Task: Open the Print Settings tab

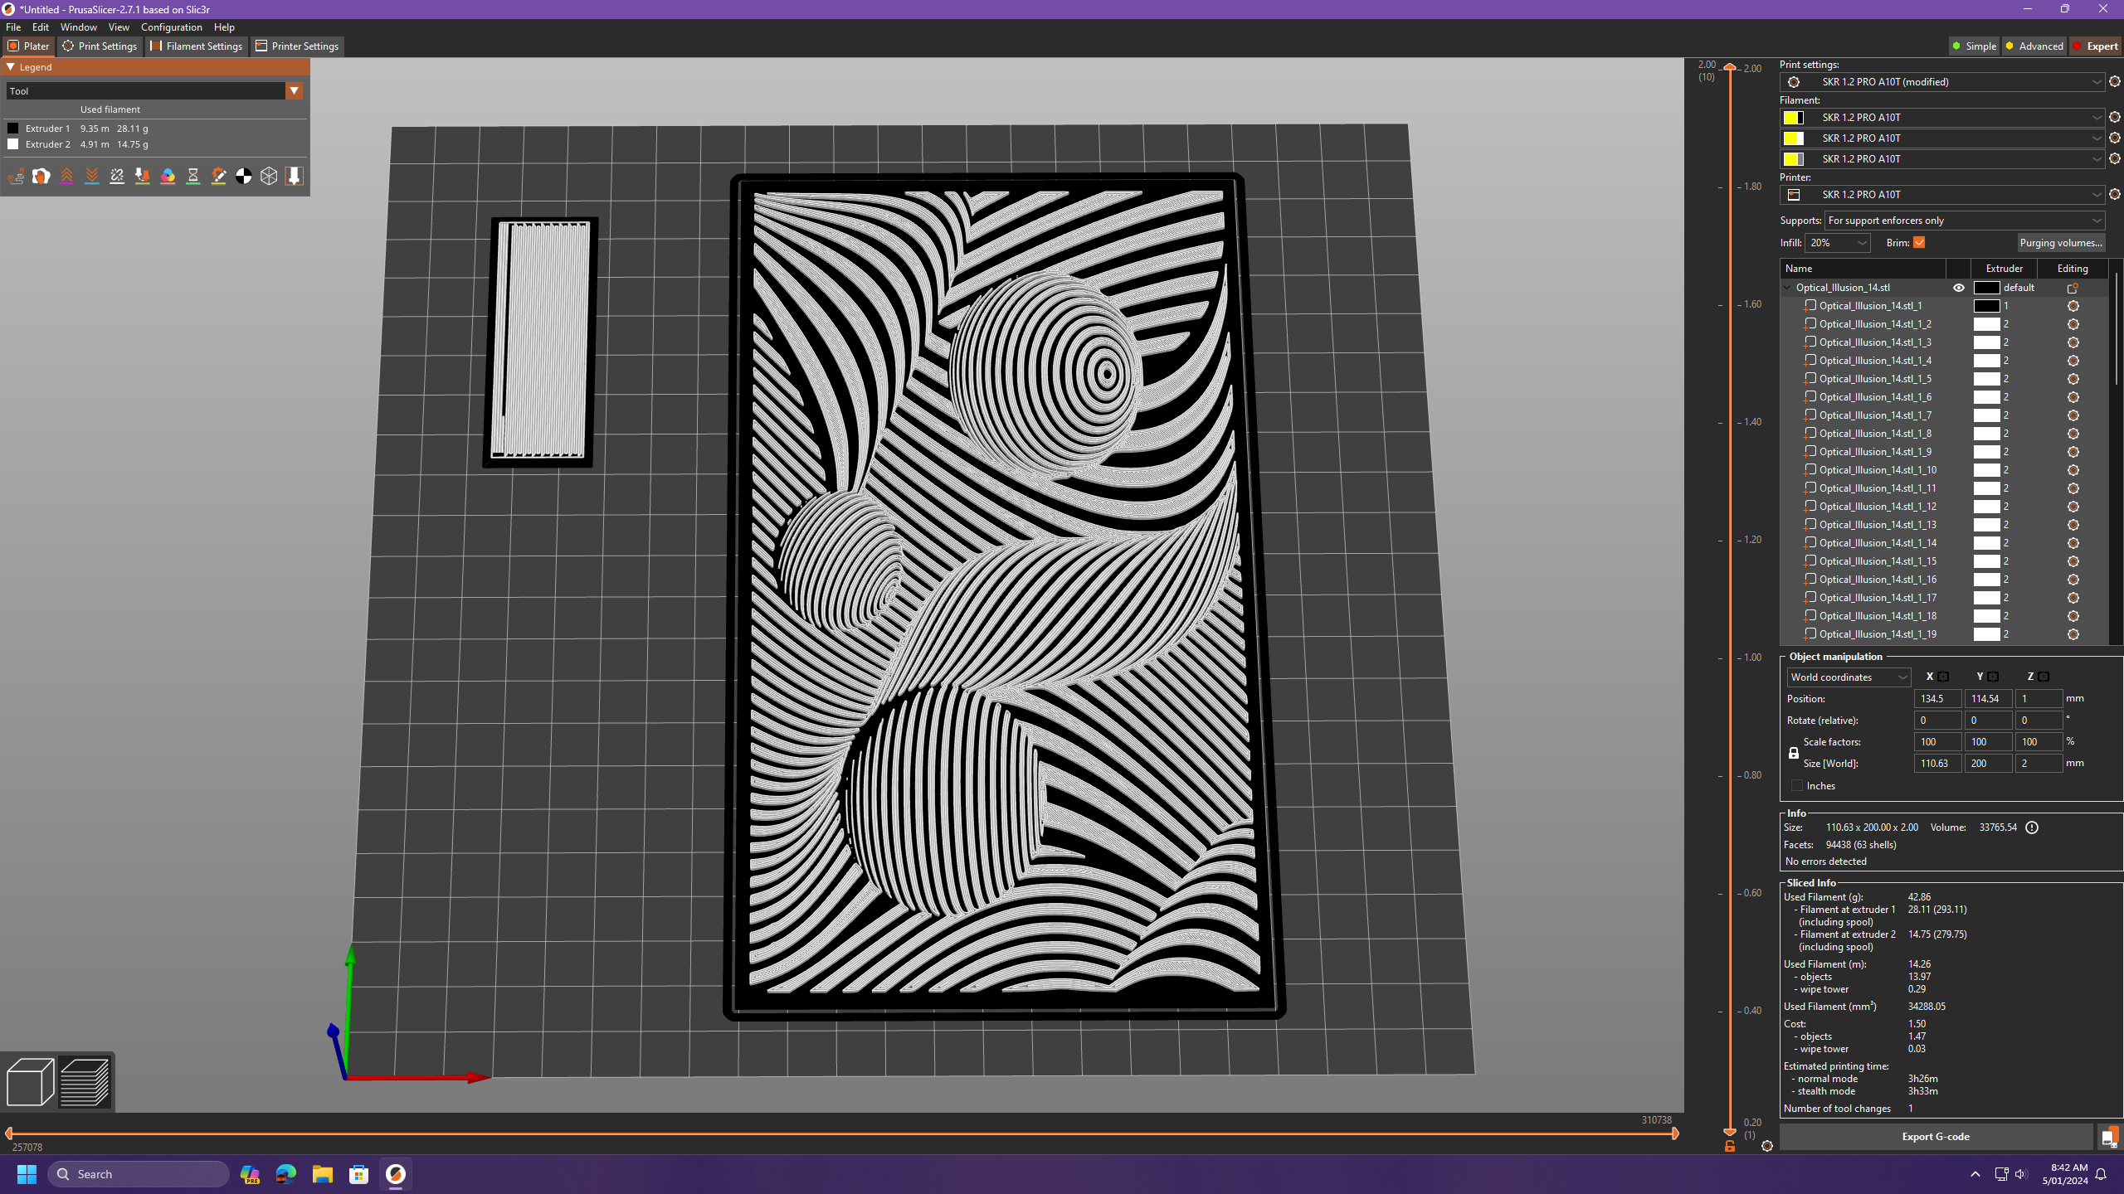Action: pos(100,46)
